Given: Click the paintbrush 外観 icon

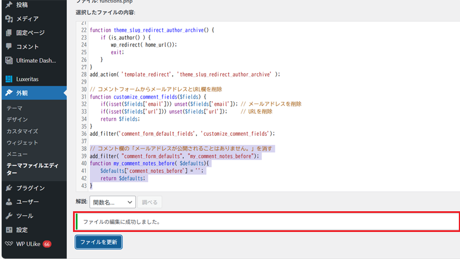Looking at the screenshot, I should tap(9, 93).
